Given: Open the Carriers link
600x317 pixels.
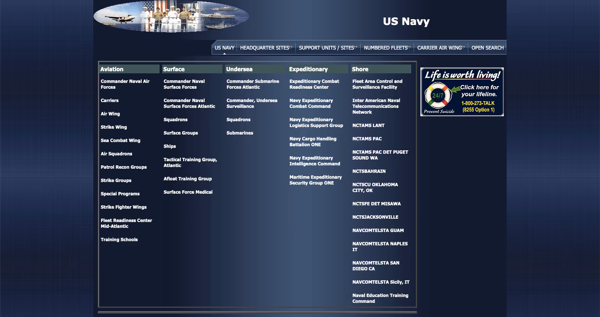Looking at the screenshot, I should pyautogui.click(x=110, y=100).
